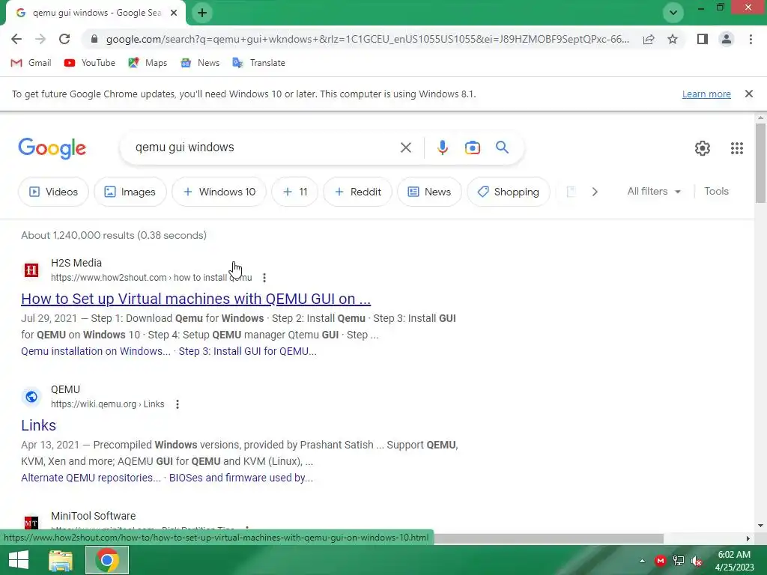Open the Windows Start button
The height and width of the screenshot is (575, 767).
click(x=19, y=560)
